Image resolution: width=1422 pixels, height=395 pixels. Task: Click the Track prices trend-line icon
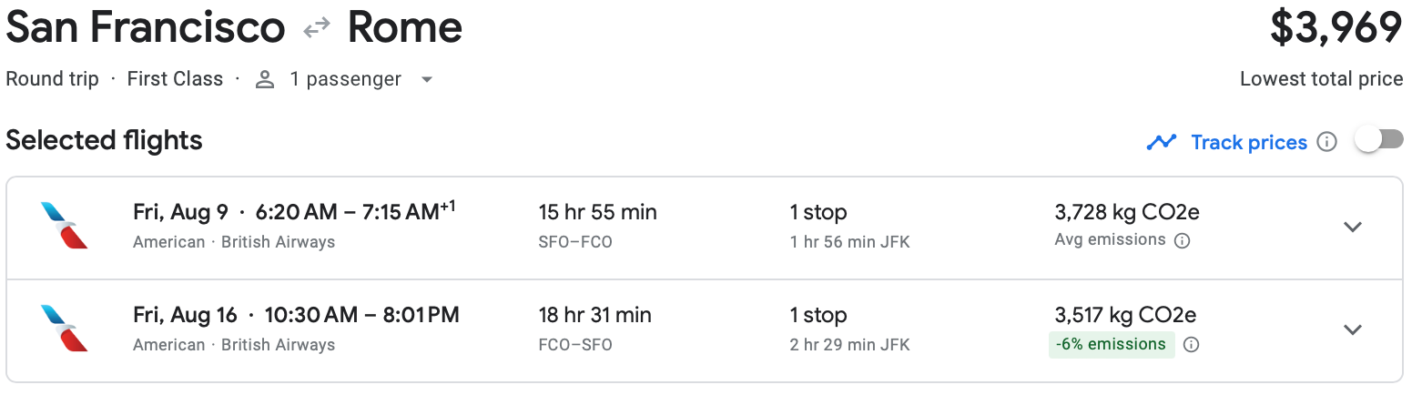pyautogui.click(x=1161, y=142)
